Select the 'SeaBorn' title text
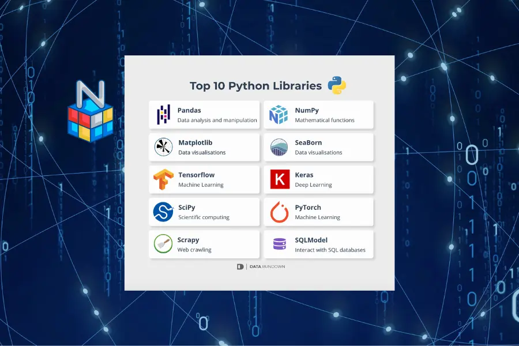The image size is (519, 346). click(x=308, y=142)
